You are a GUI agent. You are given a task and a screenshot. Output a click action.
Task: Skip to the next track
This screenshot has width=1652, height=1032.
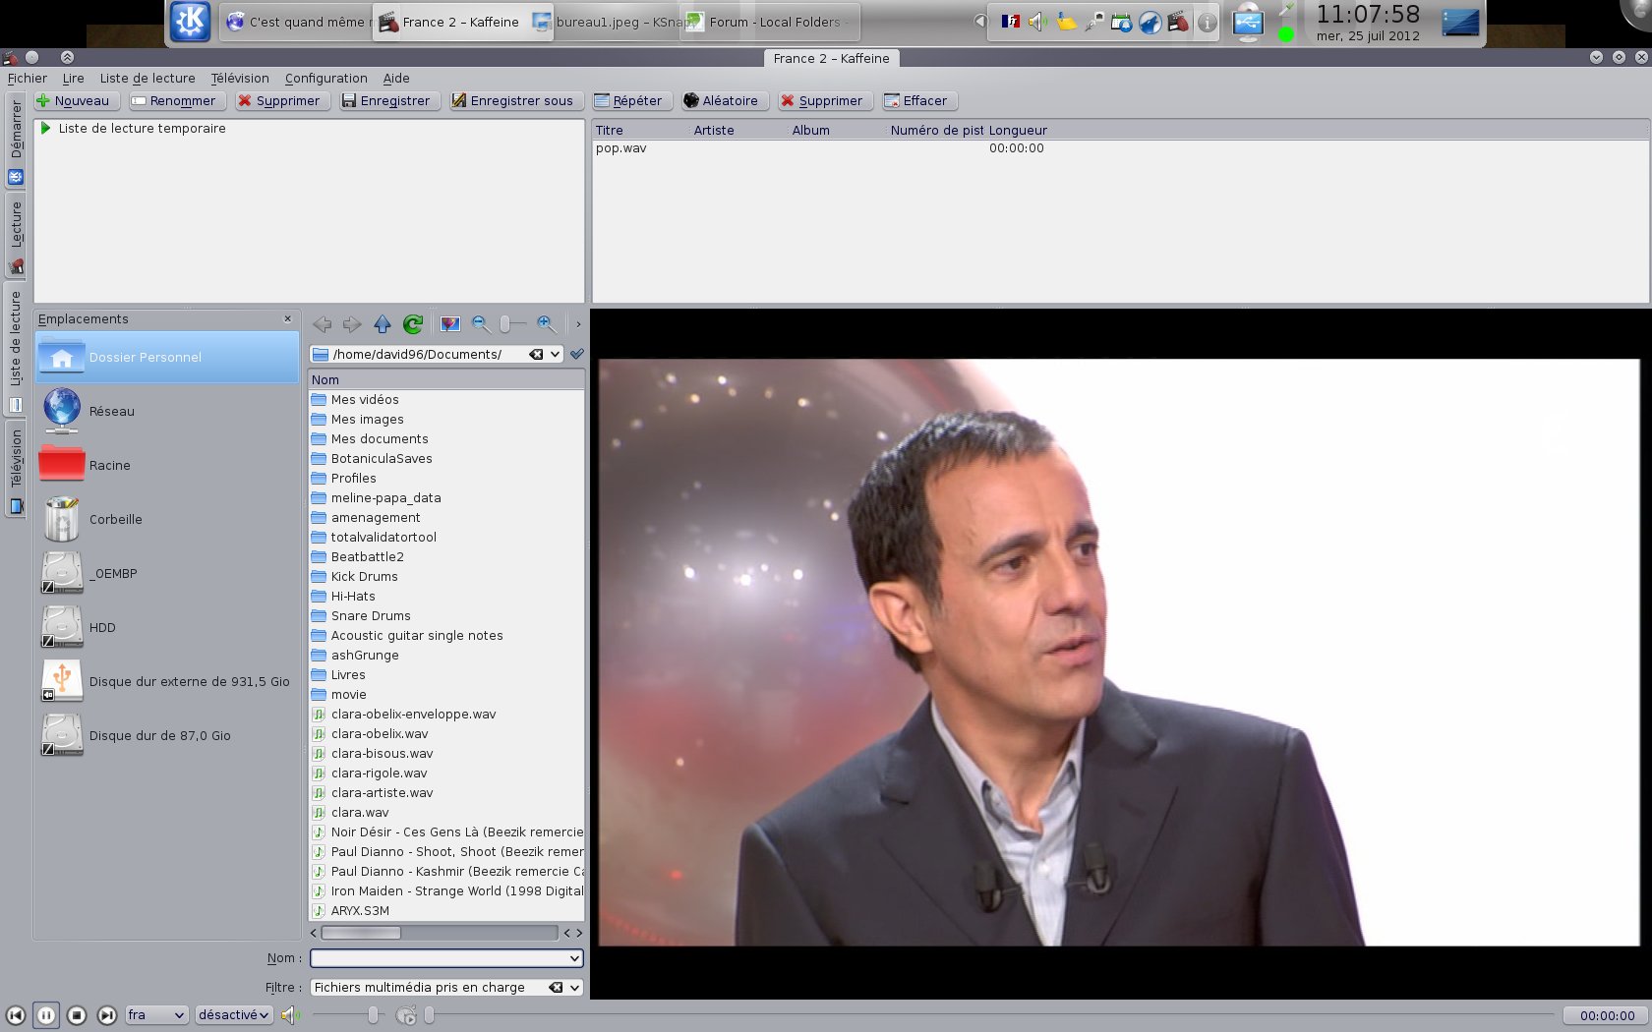pos(107,1015)
